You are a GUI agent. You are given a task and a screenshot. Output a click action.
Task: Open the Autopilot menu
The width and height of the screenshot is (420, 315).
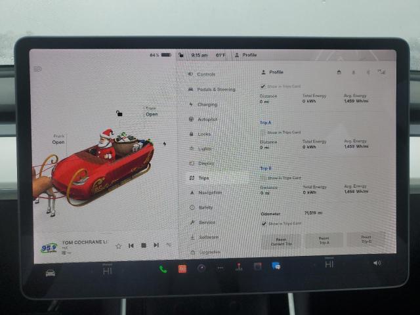pyautogui.click(x=203, y=119)
